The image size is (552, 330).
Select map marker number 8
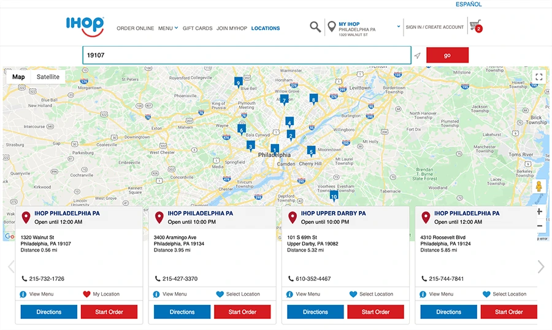coord(313,99)
